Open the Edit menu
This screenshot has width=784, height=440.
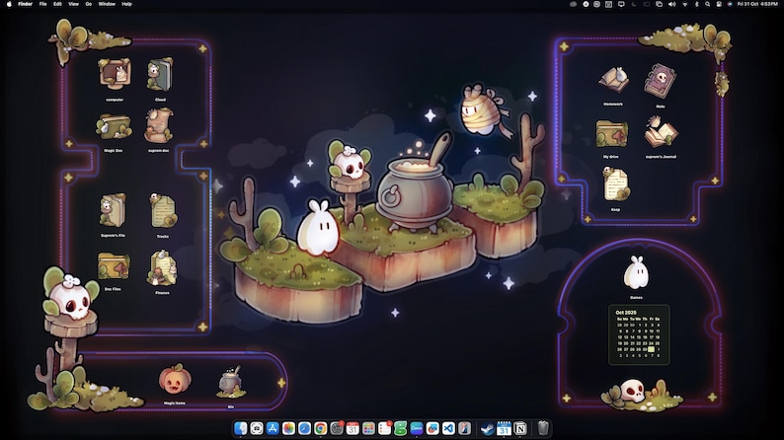coord(57,4)
